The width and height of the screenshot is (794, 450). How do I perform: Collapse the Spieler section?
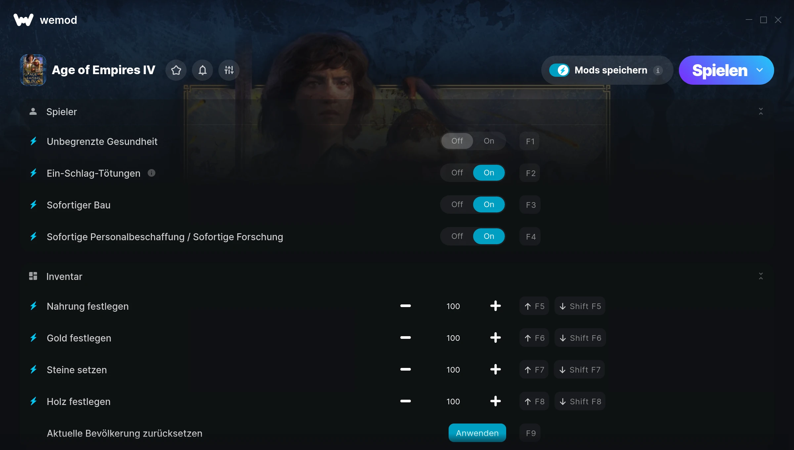tap(761, 112)
